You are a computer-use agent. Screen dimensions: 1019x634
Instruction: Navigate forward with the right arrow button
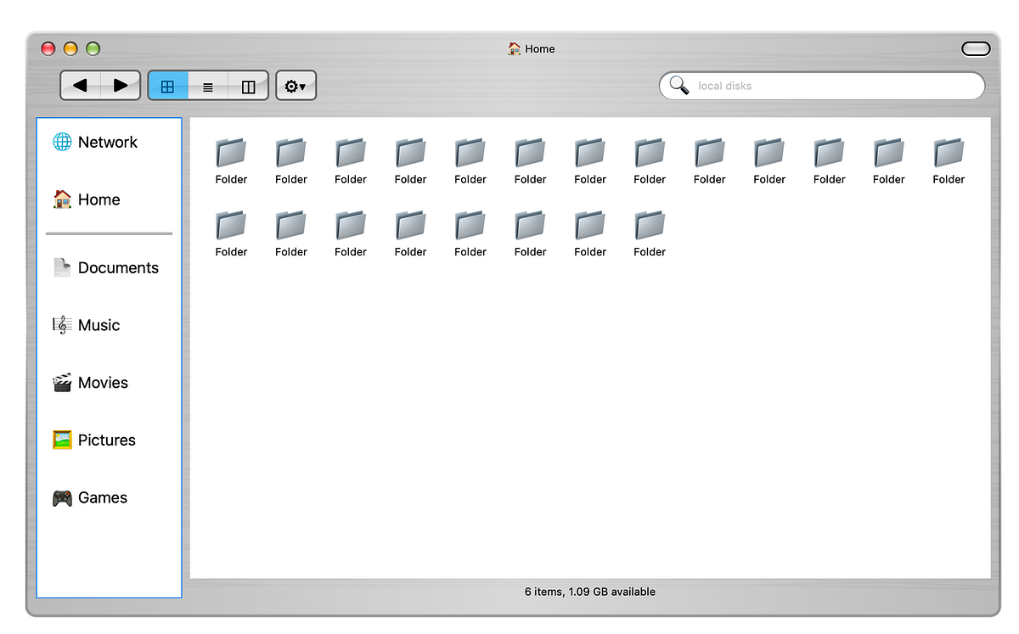(x=120, y=85)
